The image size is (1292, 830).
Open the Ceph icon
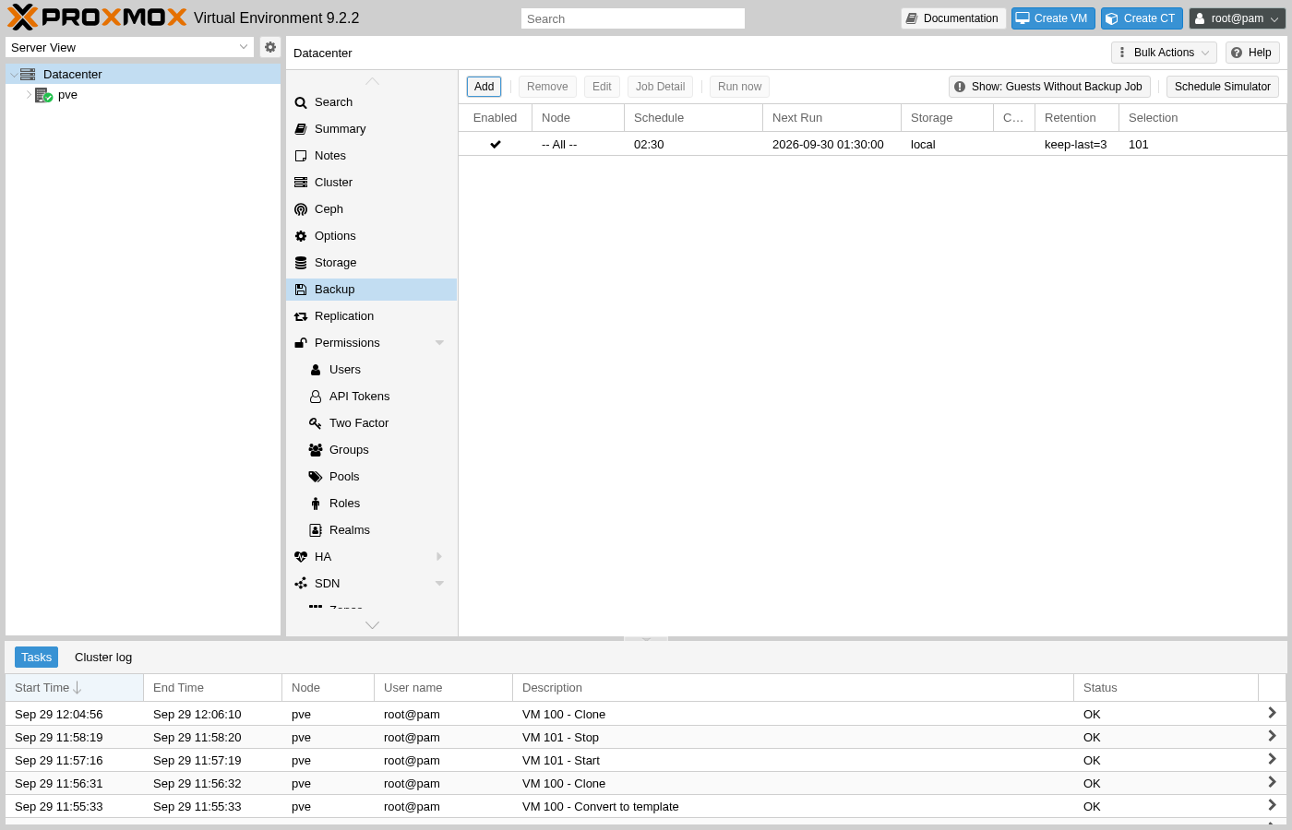pos(301,209)
